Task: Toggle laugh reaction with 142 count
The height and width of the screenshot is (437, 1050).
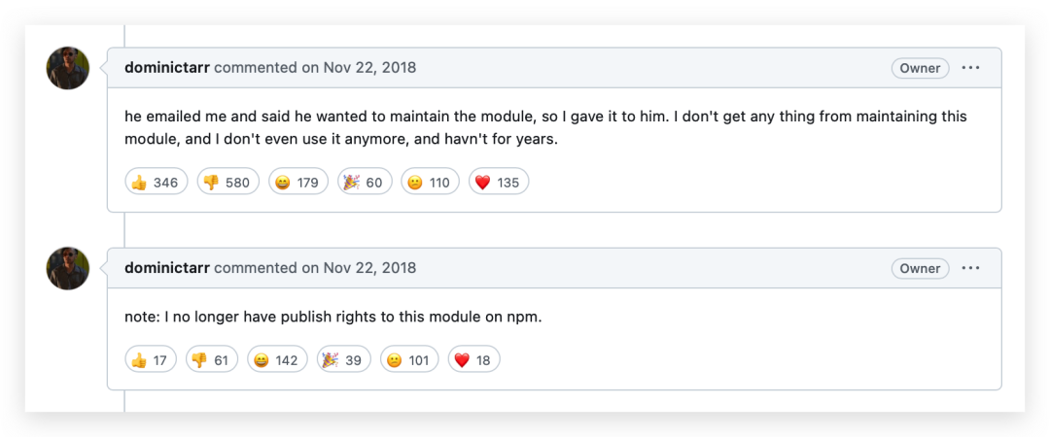Action: coord(277,359)
